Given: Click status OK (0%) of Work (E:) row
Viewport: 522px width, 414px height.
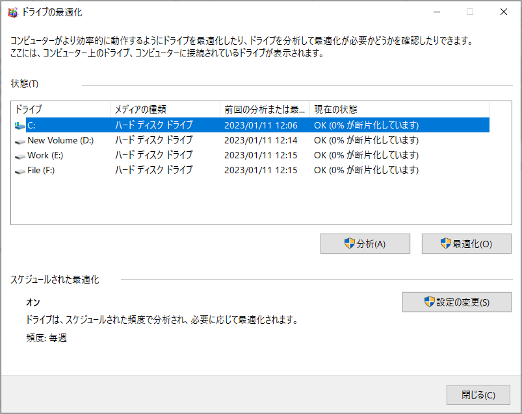Looking at the screenshot, I should point(366,155).
